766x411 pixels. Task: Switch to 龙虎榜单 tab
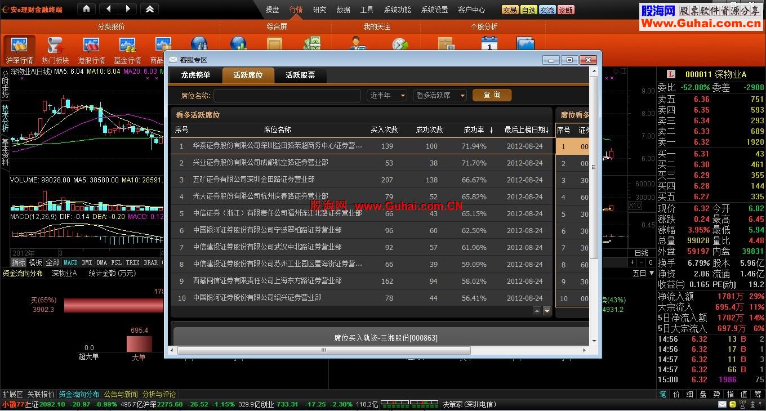click(195, 75)
